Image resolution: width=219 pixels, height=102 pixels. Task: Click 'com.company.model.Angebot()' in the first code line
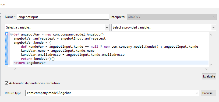point(78,34)
